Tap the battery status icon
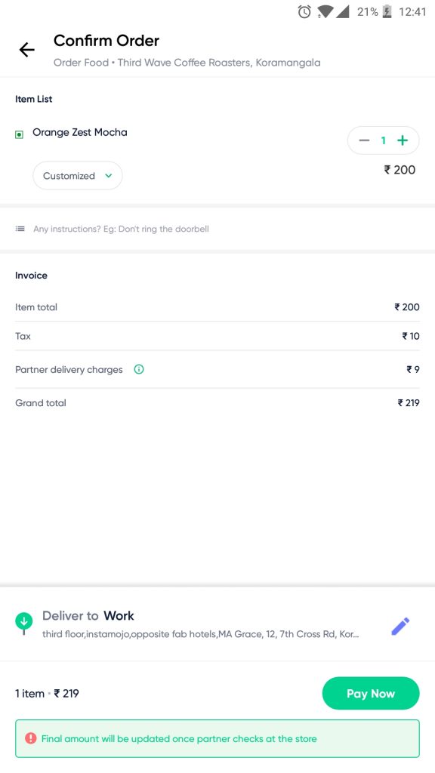The image size is (435, 773). pyautogui.click(x=387, y=12)
